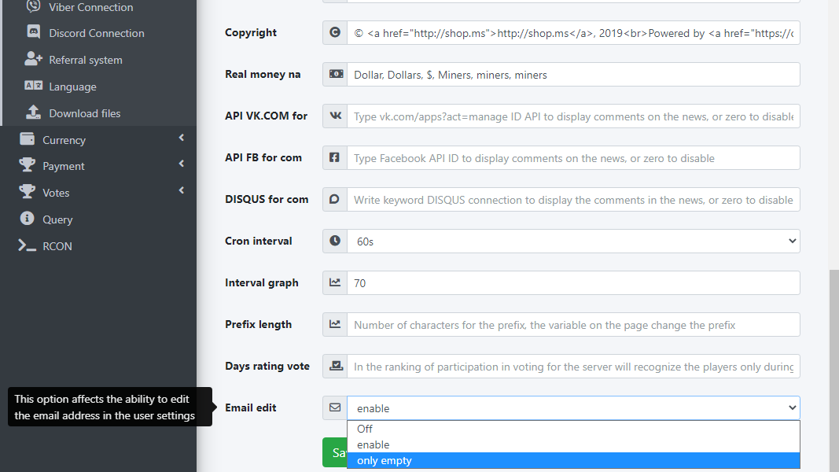Click the VK icon beside API VK.COM field
839x472 pixels.
335,116
